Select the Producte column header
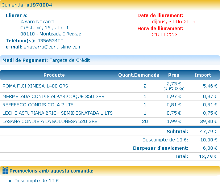Screen dimensions: 220x183 pyautogui.click(x=54, y=75)
